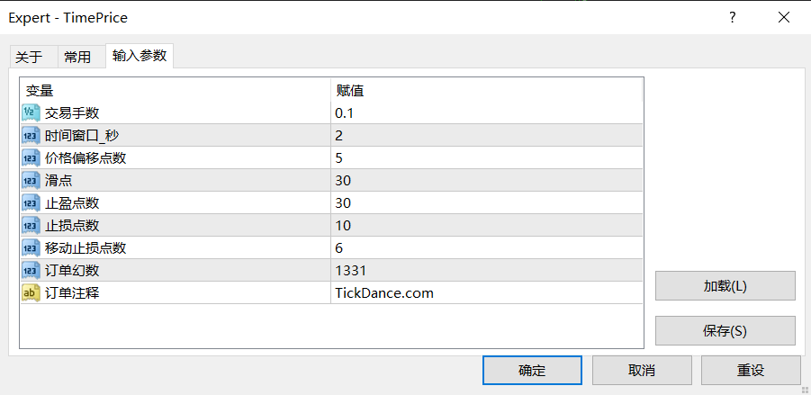Click the integer icon beside 订单幻数

pos(30,270)
